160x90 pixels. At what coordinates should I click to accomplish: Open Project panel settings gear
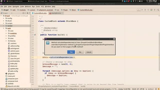click(x=27, y=13)
